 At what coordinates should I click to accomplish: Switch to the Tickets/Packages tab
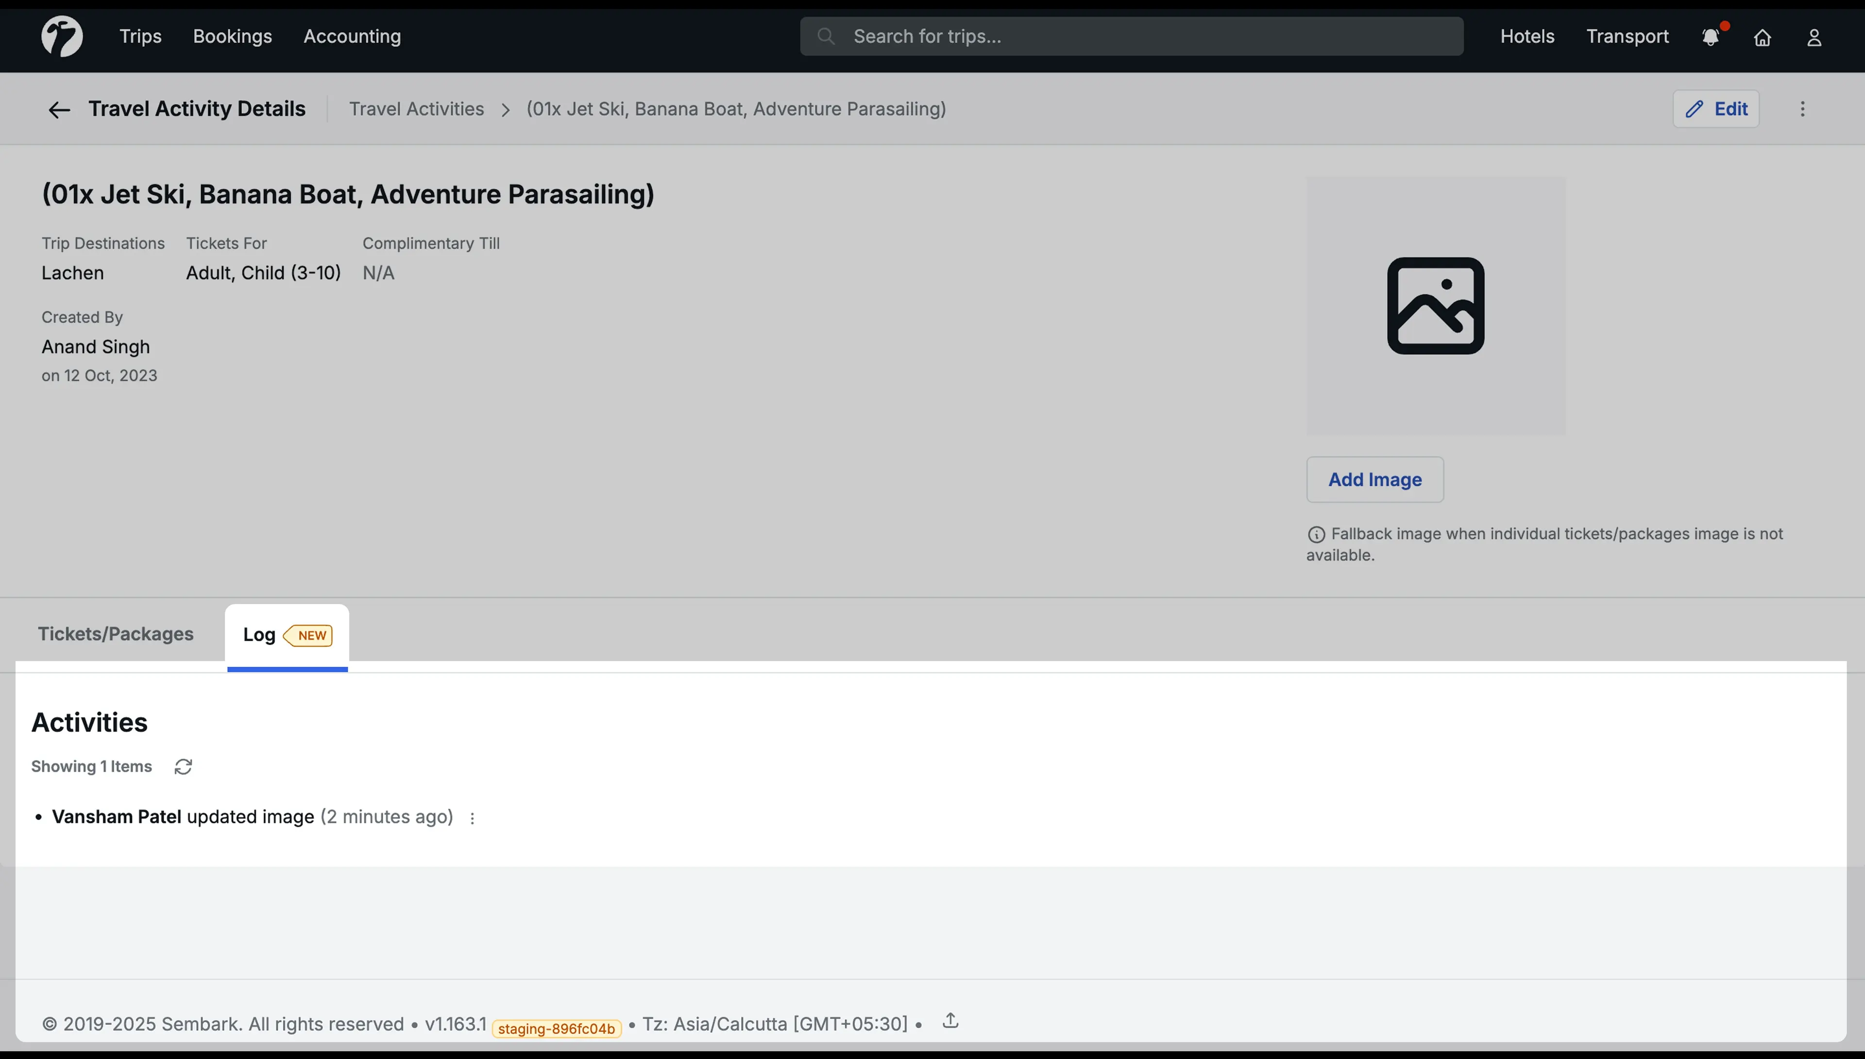pos(116,634)
